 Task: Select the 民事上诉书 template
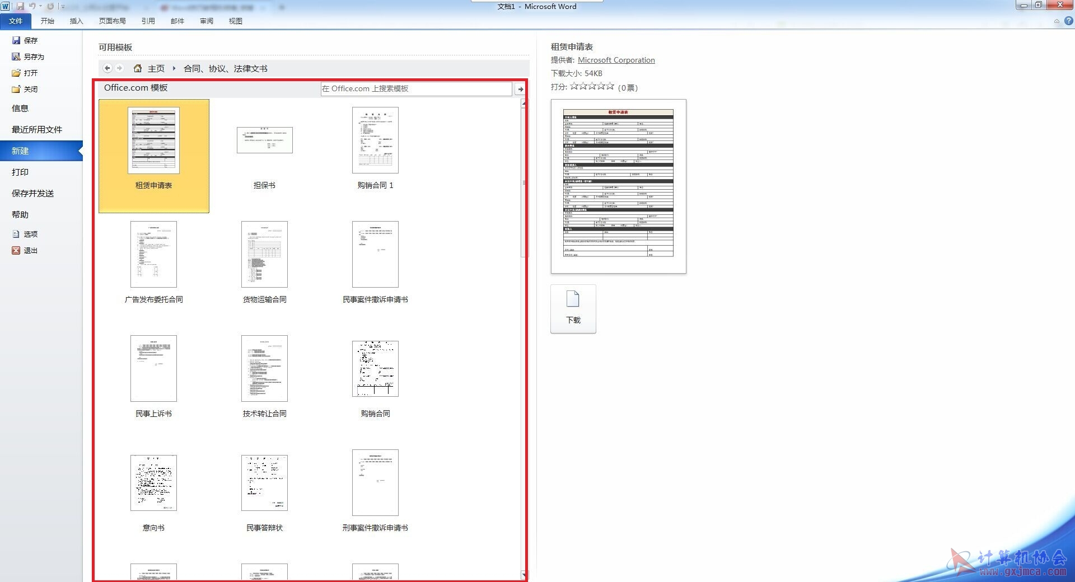(154, 377)
